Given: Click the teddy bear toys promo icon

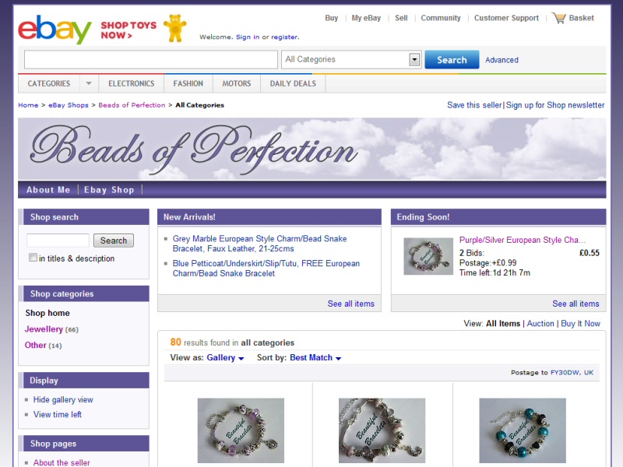Looking at the screenshot, I should (x=174, y=28).
